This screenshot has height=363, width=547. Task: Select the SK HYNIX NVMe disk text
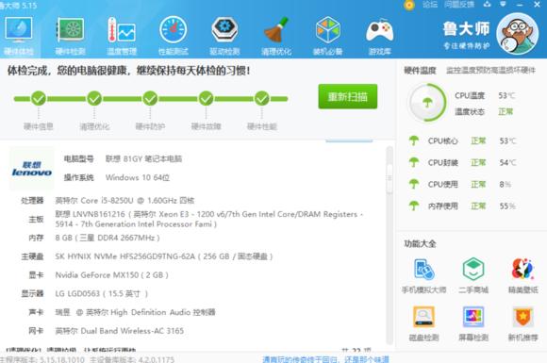(x=164, y=256)
